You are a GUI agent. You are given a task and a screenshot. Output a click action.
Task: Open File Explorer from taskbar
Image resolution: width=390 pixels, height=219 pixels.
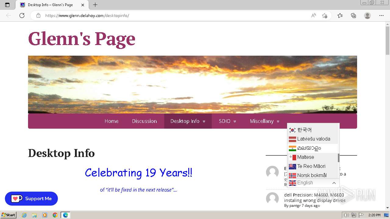point(34,215)
